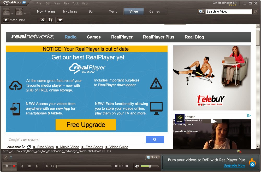Skip to the next track
This screenshot has width=261, height=172.
click(37, 166)
